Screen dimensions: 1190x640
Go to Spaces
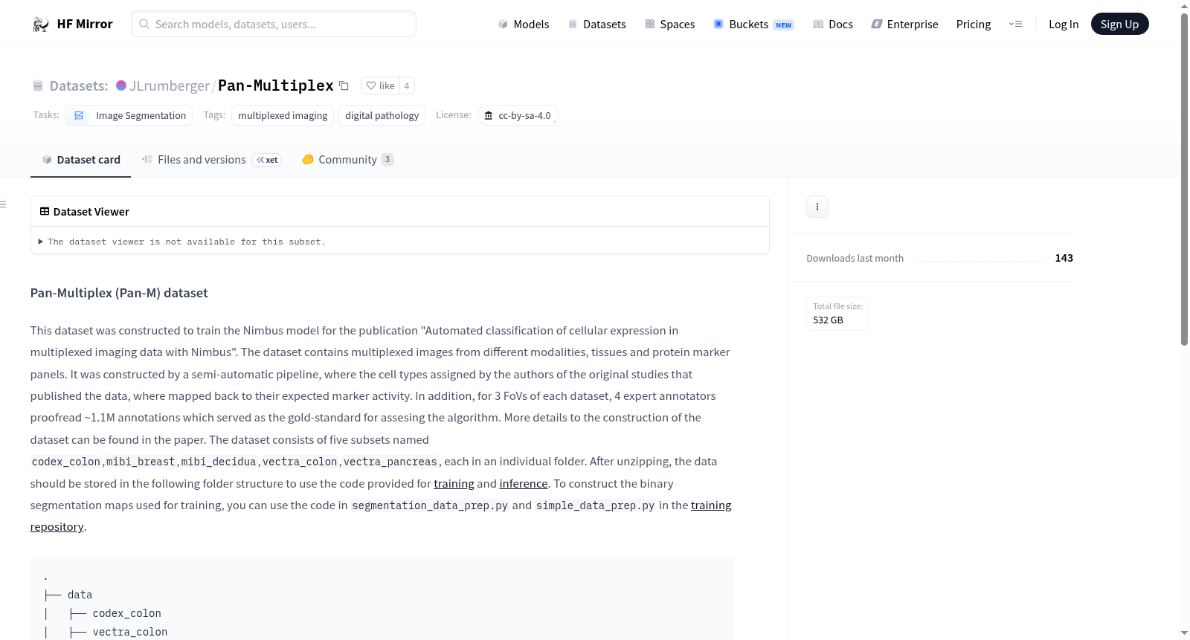click(x=670, y=25)
